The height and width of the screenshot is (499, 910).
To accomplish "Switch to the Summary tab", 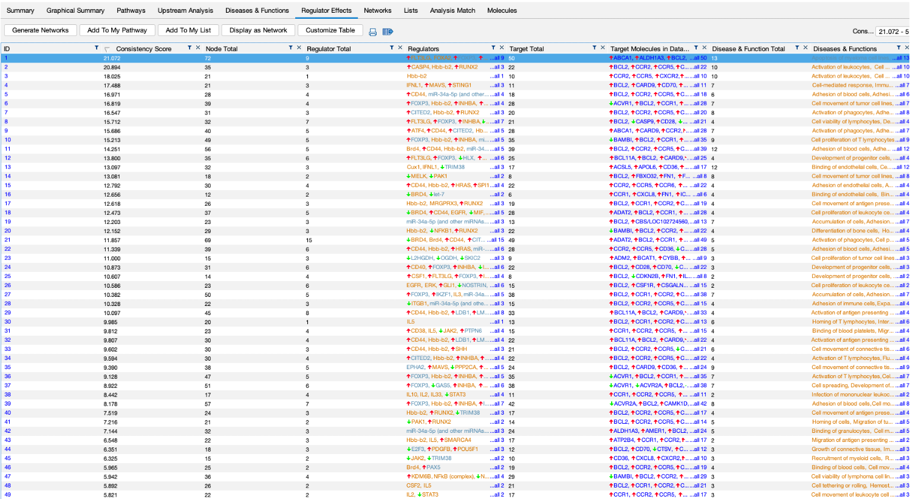I will click(20, 10).
